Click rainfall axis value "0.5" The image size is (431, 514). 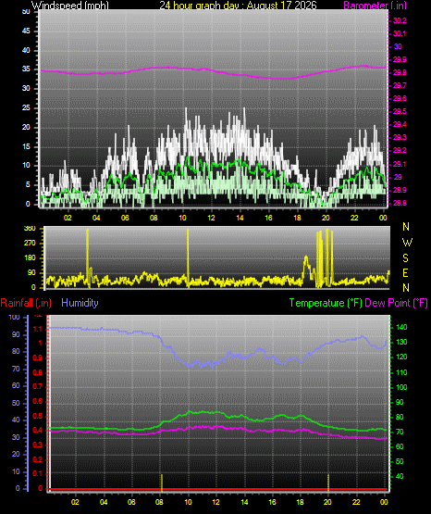pyautogui.click(x=38, y=416)
